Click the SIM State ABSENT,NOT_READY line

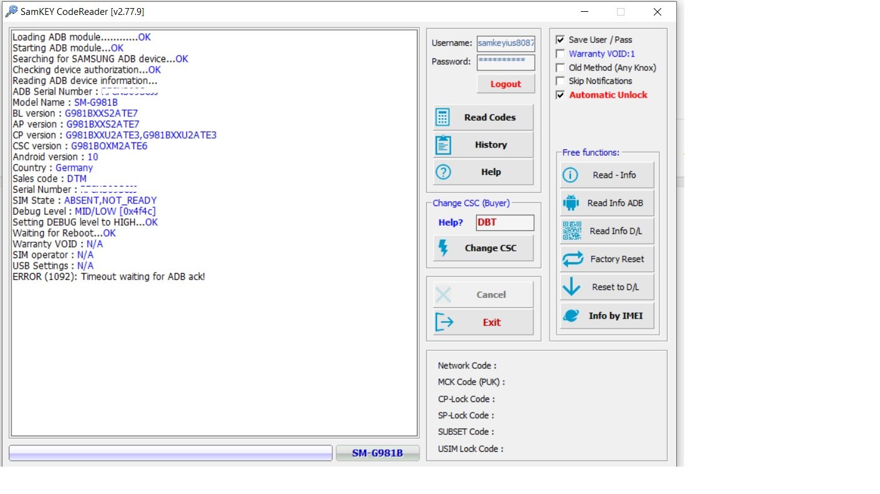coord(85,200)
